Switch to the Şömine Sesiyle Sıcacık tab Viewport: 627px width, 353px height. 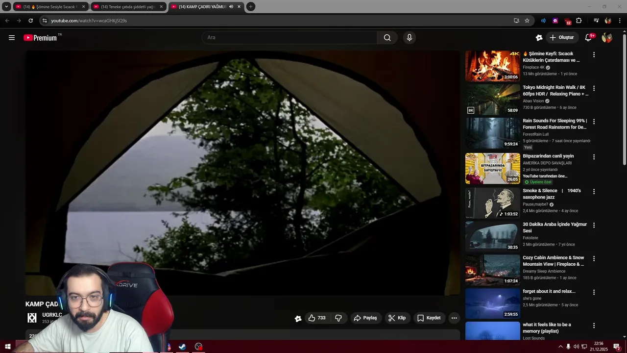[x=50, y=7]
